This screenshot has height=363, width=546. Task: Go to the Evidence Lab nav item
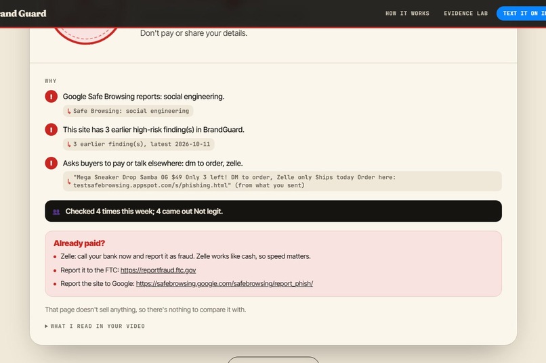point(465,14)
